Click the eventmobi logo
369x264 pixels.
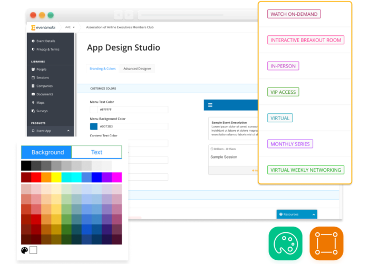(x=43, y=27)
